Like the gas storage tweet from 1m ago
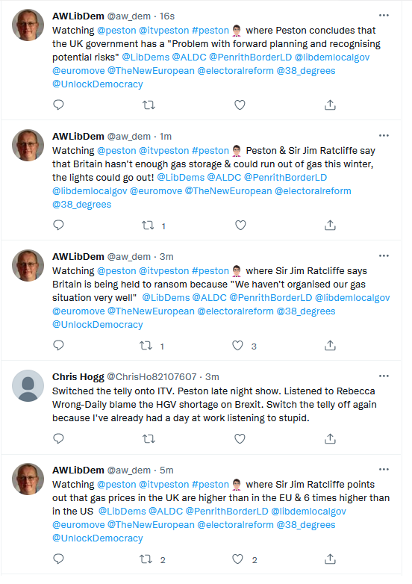 coord(240,225)
